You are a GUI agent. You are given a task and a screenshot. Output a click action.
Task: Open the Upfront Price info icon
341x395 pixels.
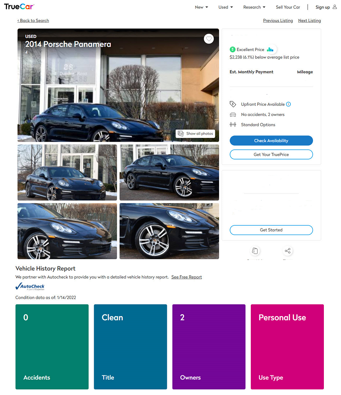288,104
